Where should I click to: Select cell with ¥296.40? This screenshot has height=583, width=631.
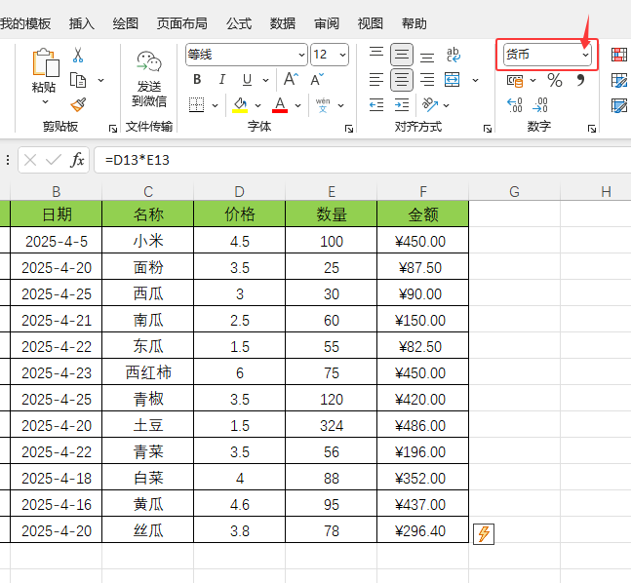pos(423,530)
